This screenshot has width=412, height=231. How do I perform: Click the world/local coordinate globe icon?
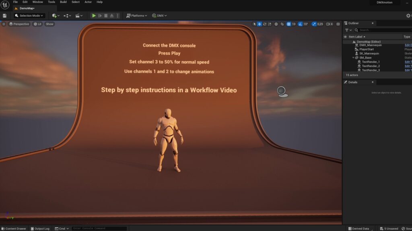tap(276, 24)
